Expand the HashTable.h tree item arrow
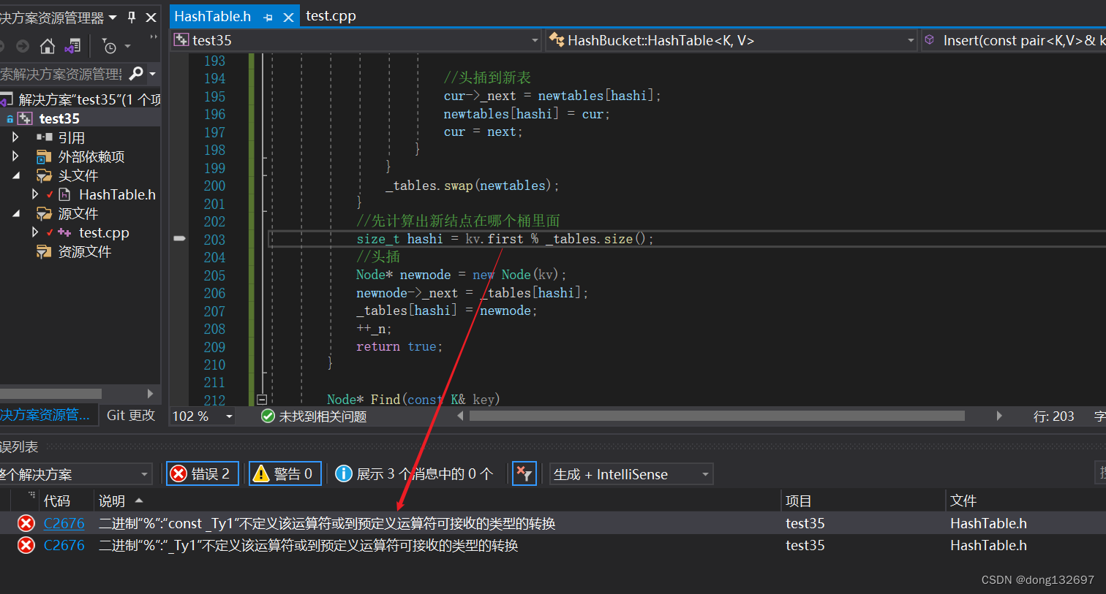This screenshot has height=594, width=1106. coord(34,194)
